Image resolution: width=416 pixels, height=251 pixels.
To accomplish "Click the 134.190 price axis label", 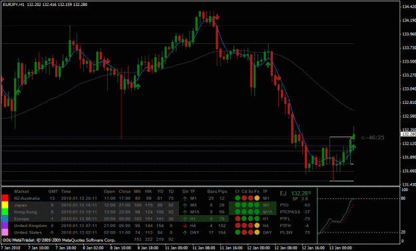I will (409, 20).
